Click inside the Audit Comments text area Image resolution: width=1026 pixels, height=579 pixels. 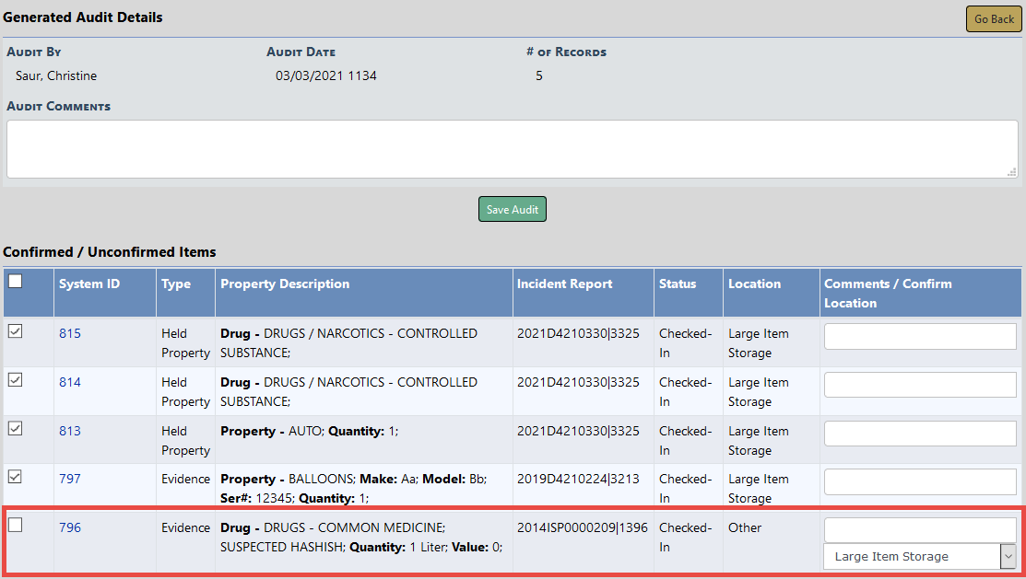tap(512, 149)
